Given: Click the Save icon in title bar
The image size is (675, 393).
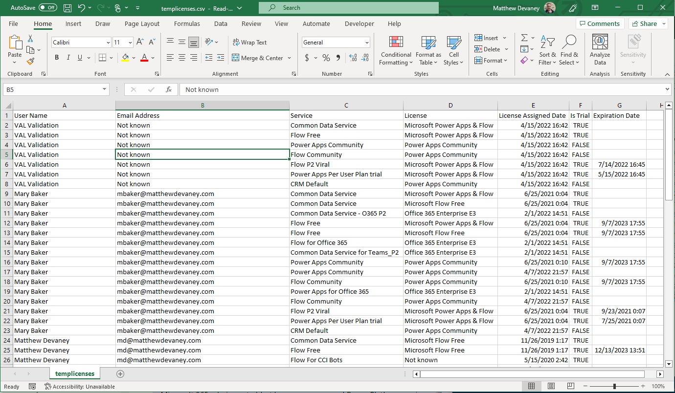Looking at the screenshot, I should [67, 8].
